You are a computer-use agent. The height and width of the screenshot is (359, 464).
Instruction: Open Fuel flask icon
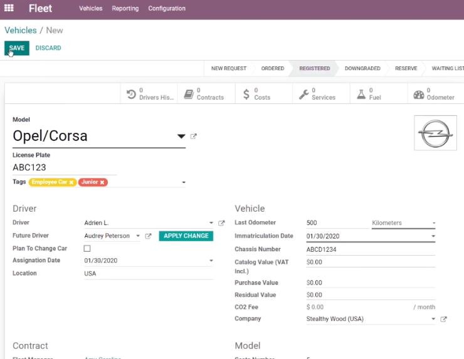[361, 95]
